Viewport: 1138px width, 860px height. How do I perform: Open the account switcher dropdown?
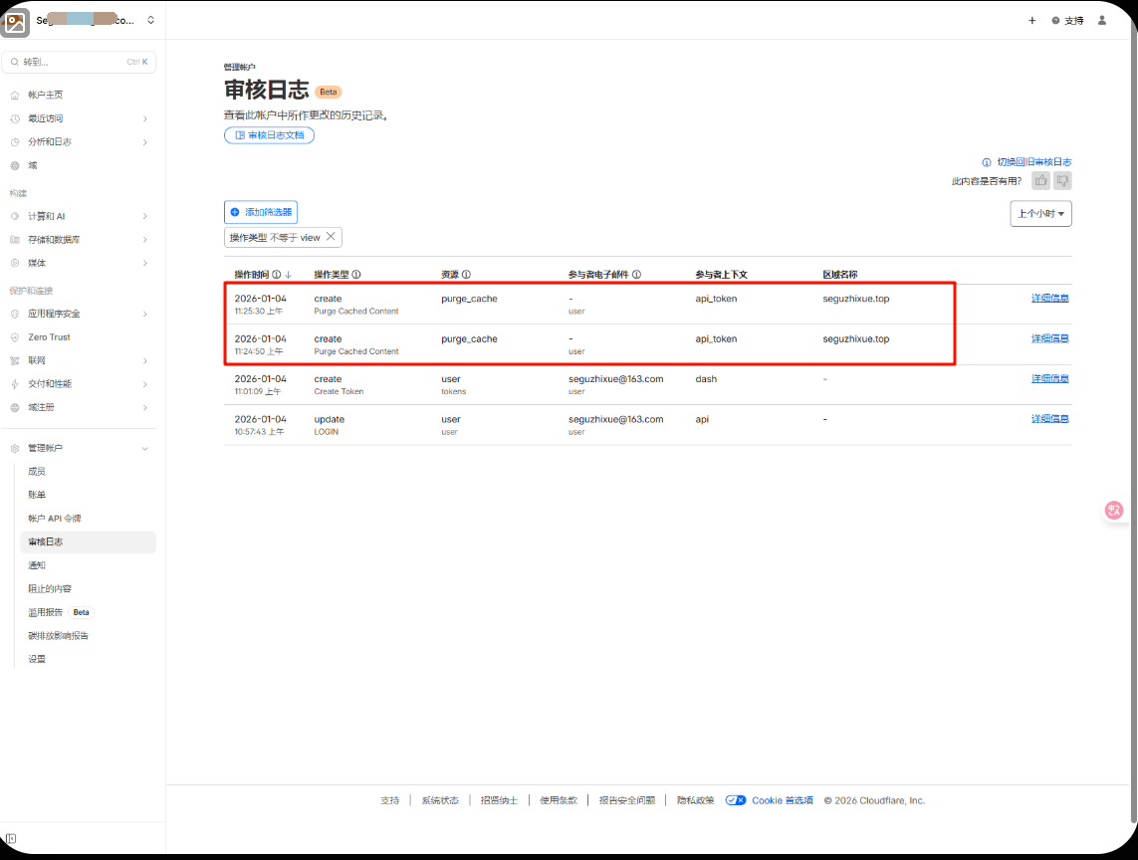(150, 20)
